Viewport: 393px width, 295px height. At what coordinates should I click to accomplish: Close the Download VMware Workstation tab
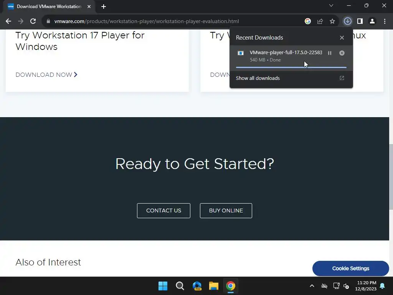[89, 7]
